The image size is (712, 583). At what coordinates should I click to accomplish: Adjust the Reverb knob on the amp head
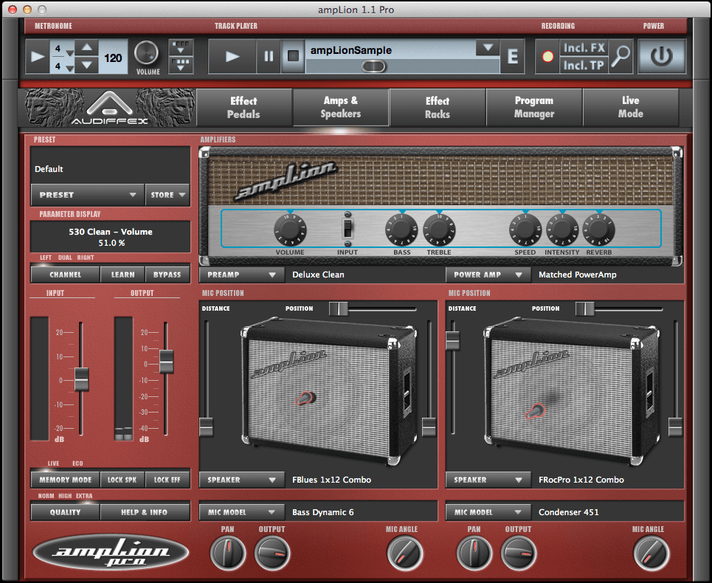click(x=598, y=231)
